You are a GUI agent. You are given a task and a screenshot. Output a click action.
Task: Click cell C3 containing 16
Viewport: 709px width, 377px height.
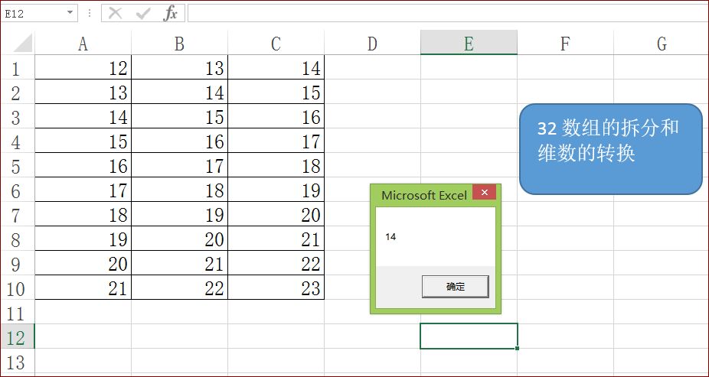[276, 116]
